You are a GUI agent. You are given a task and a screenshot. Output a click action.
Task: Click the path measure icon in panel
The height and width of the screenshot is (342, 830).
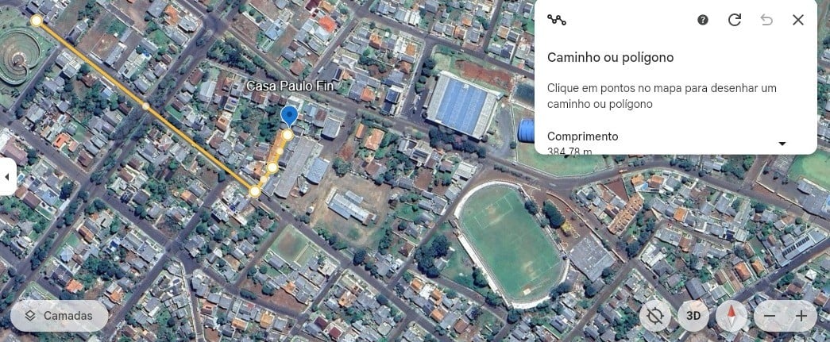pyautogui.click(x=556, y=20)
